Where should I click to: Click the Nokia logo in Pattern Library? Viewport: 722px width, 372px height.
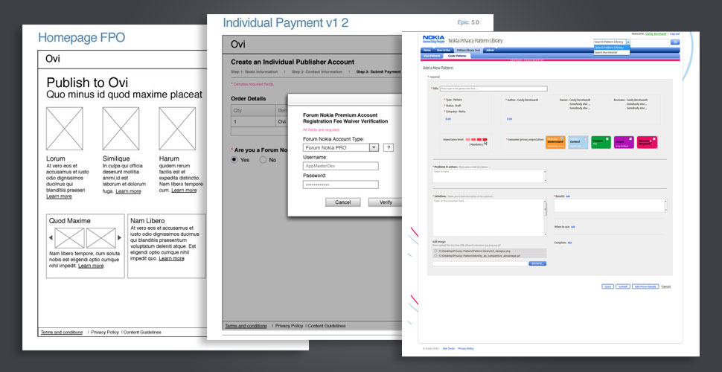click(433, 39)
